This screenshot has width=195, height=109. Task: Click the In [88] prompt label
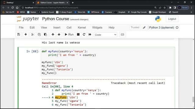tap(33, 51)
